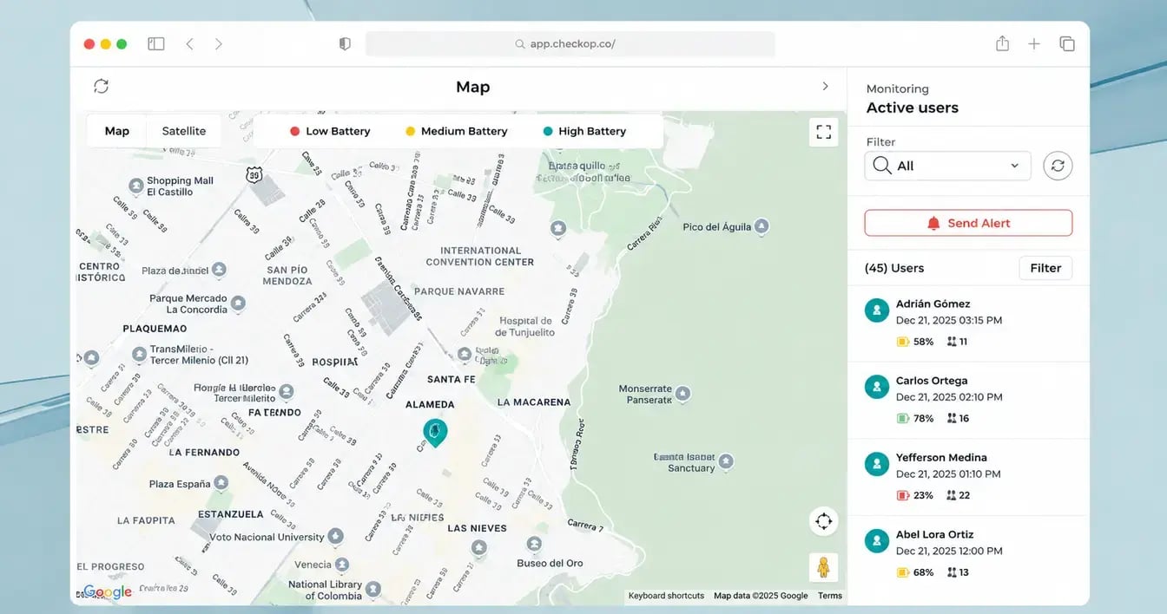Open Carlos Ortega user avatar
Screen dimensions: 1167x614
(x=877, y=387)
